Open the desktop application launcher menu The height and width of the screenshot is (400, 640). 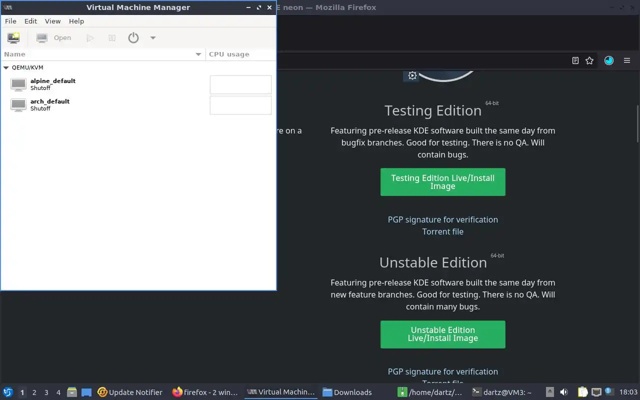coord(8,392)
